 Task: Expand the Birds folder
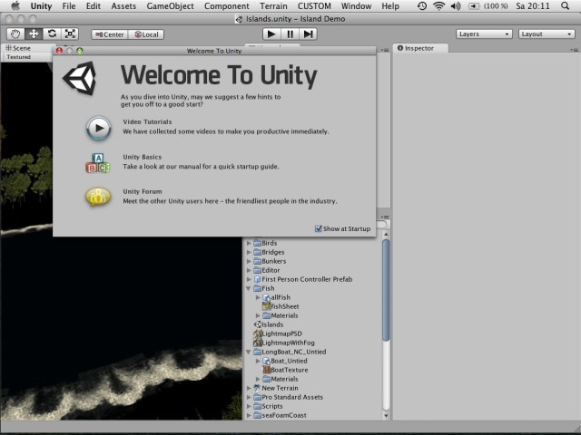[249, 243]
